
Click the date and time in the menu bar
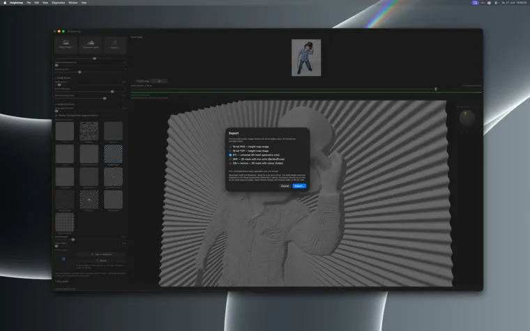coord(515,3)
